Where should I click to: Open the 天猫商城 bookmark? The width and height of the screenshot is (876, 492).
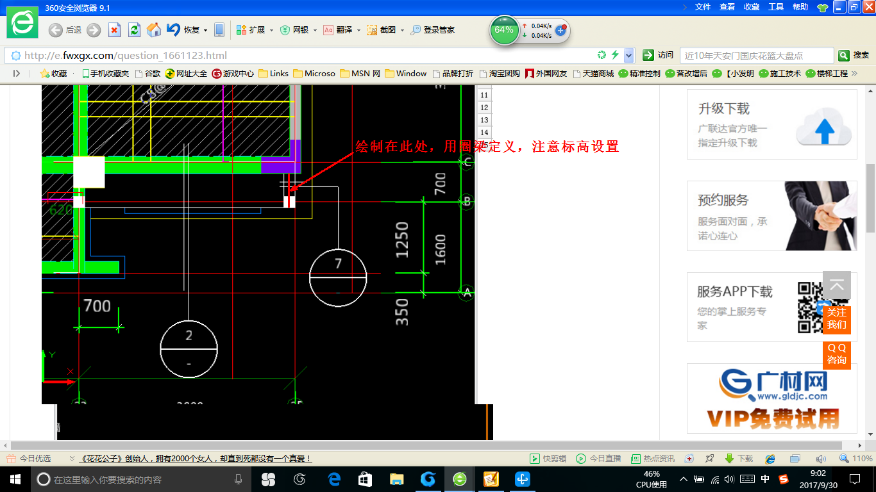point(593,74)
